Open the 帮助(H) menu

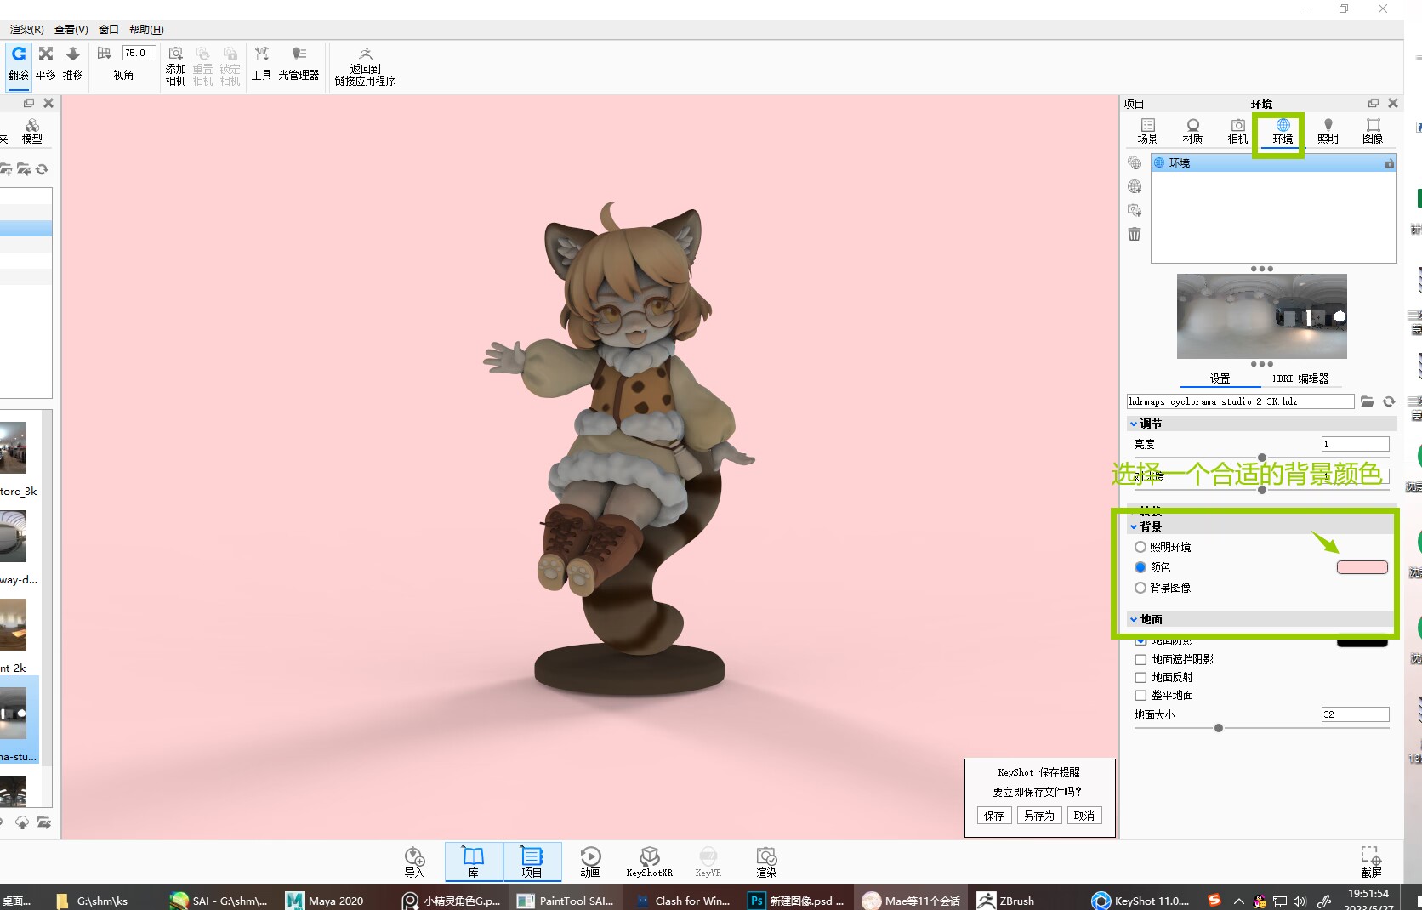[x=146, y=30]
